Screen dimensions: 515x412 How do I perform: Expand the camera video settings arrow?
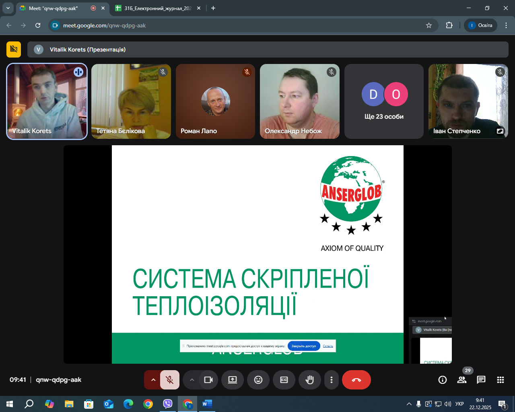[x=192, y=380]
